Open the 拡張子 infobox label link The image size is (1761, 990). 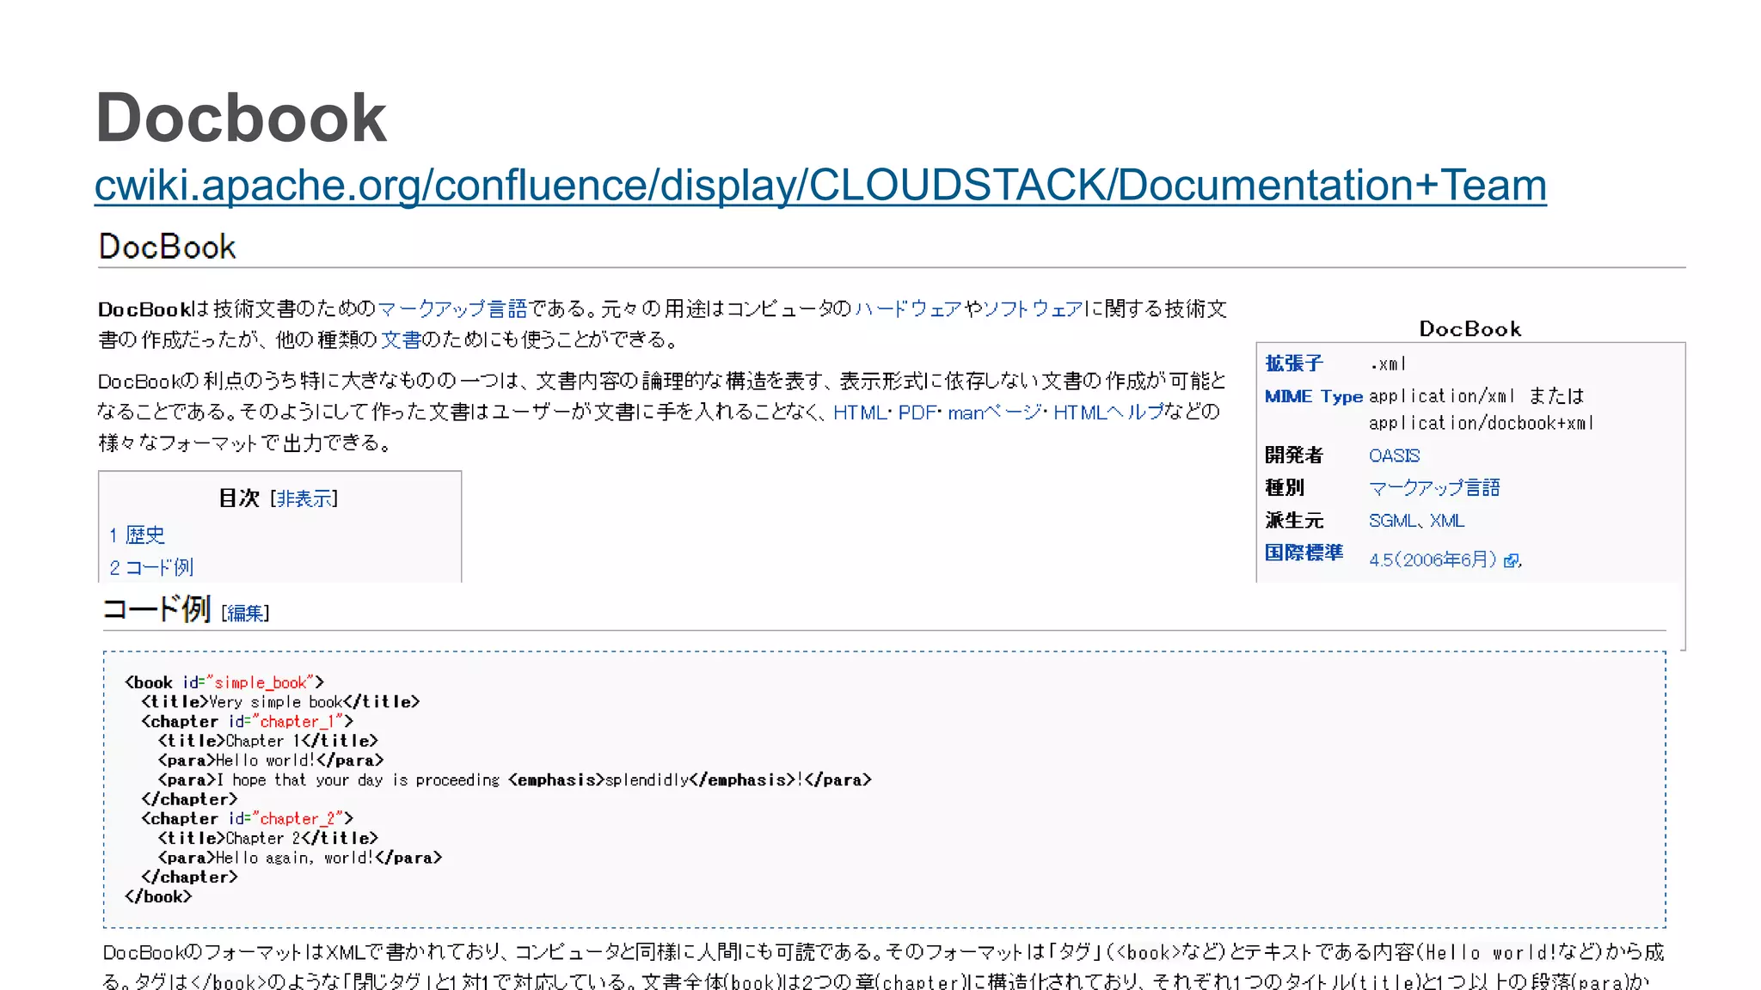pos(1293,364)
